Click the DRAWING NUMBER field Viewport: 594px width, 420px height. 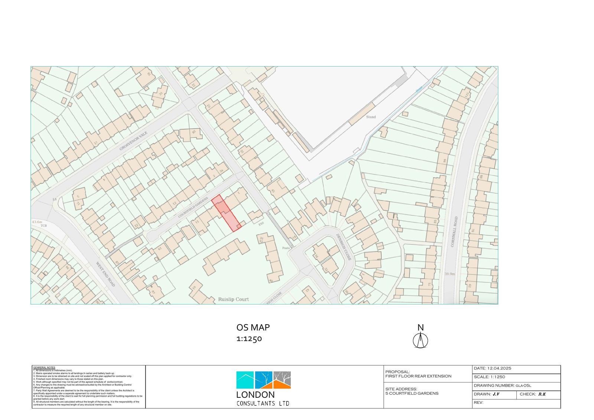[516, 386]
